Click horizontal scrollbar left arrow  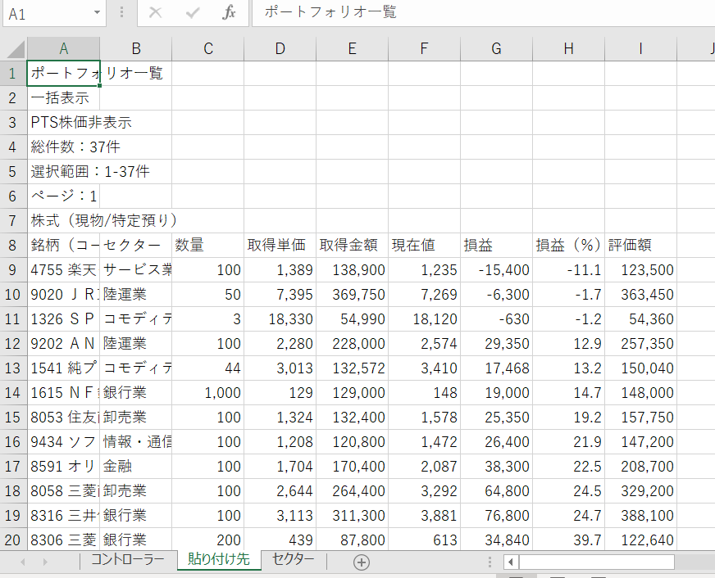click(511, 562)
